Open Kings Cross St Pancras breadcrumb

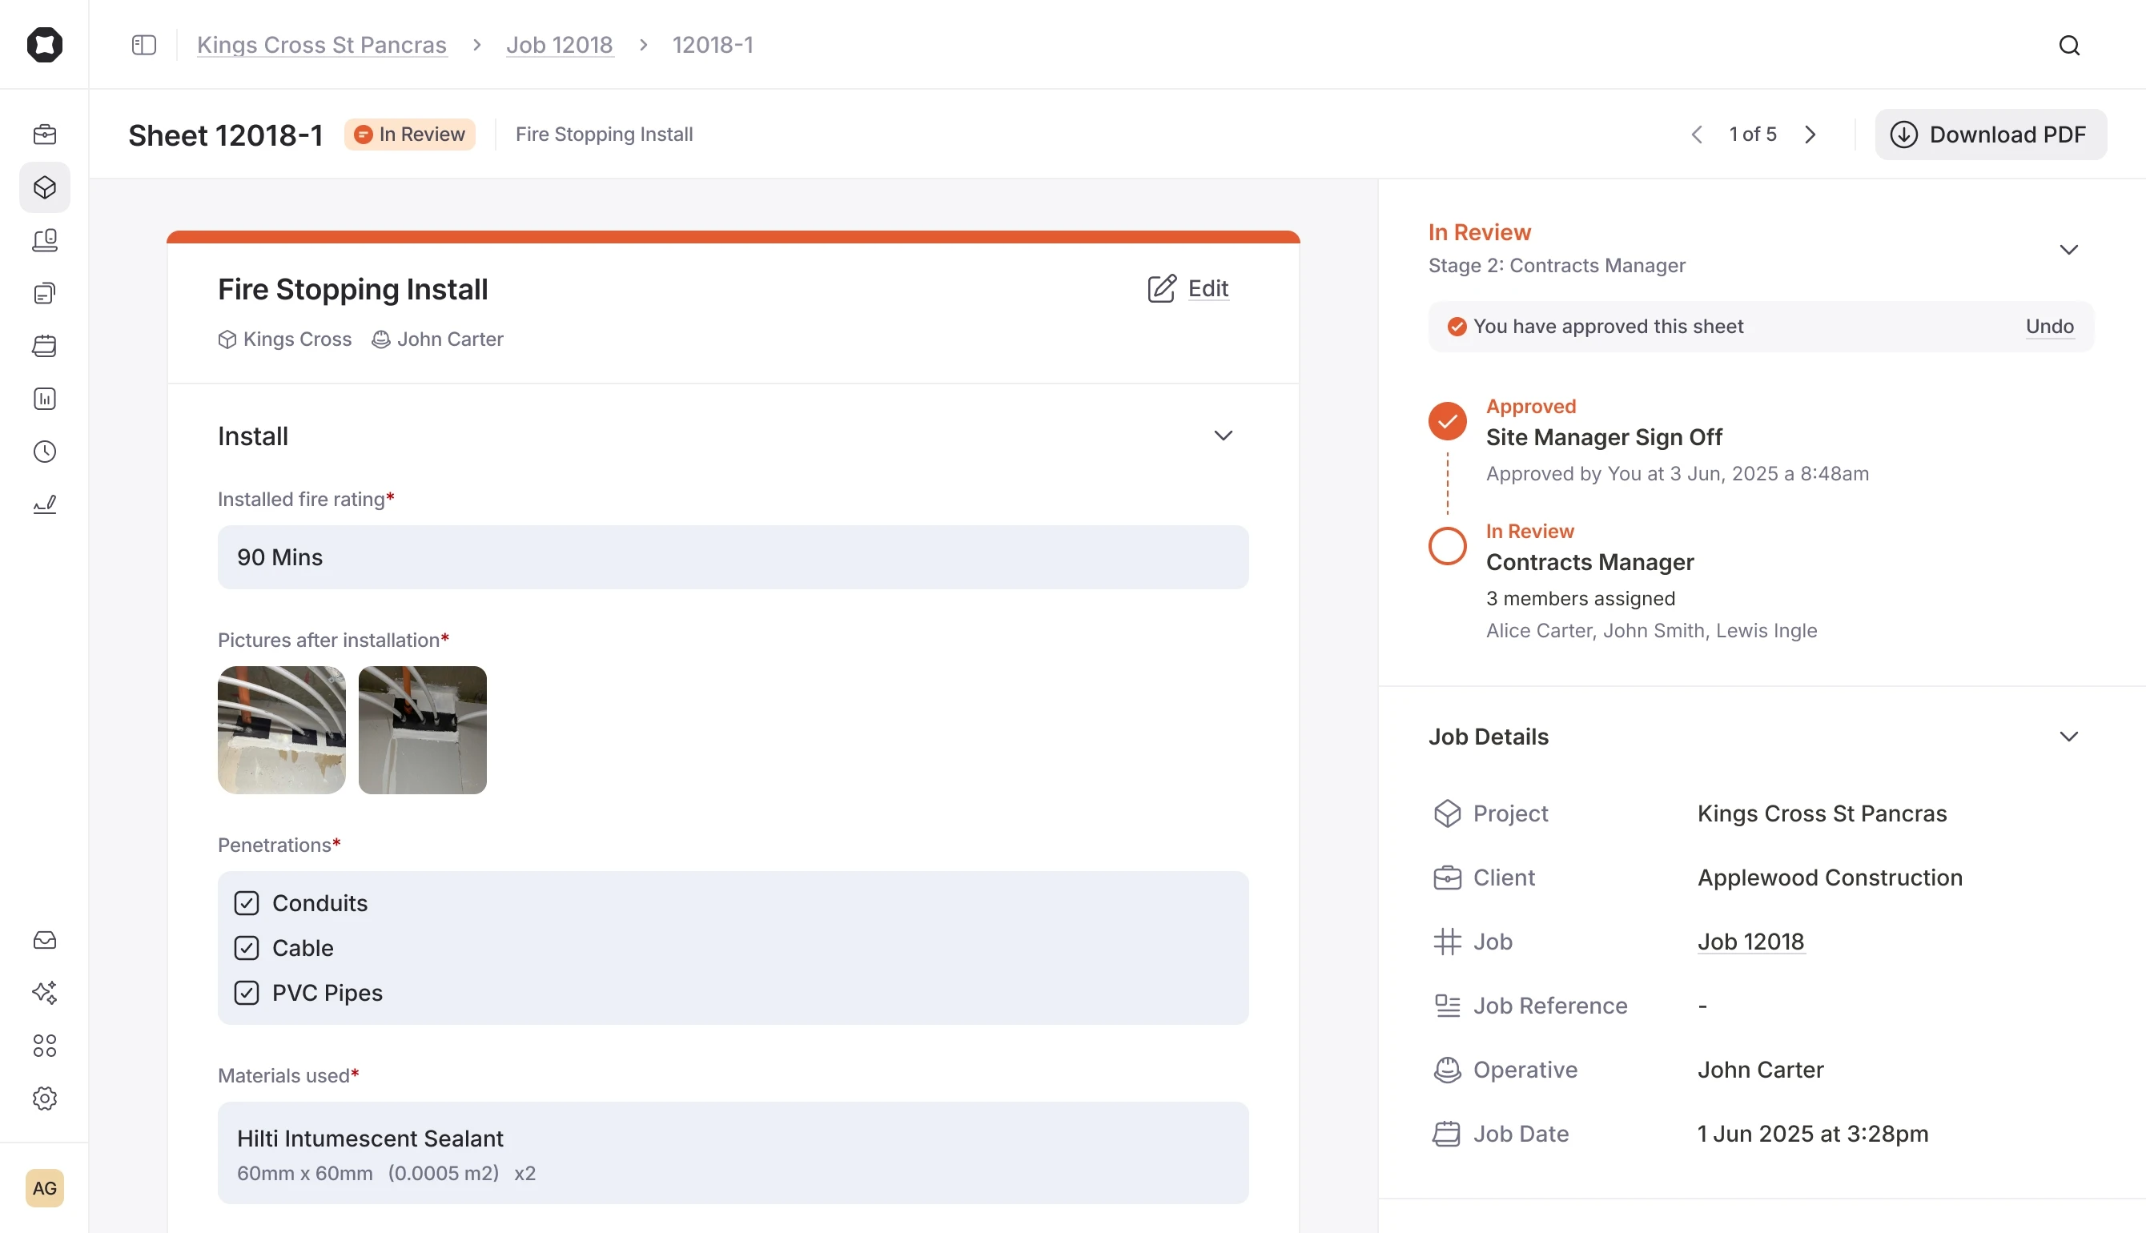[322, 45]
